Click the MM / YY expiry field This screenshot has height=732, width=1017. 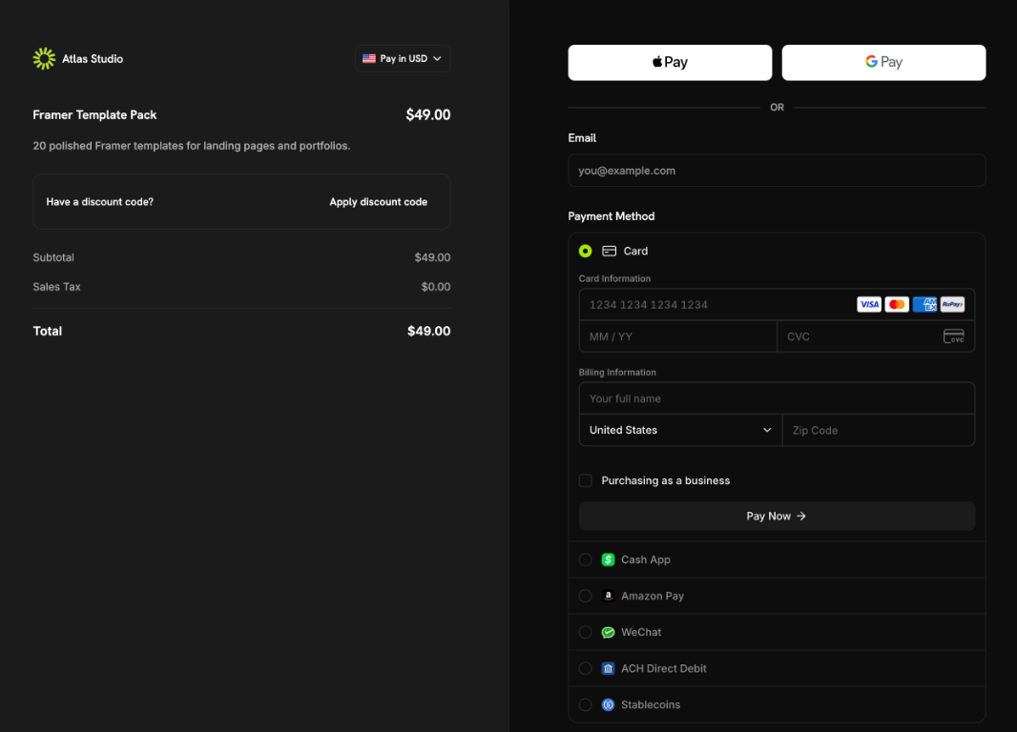point(677,336)
